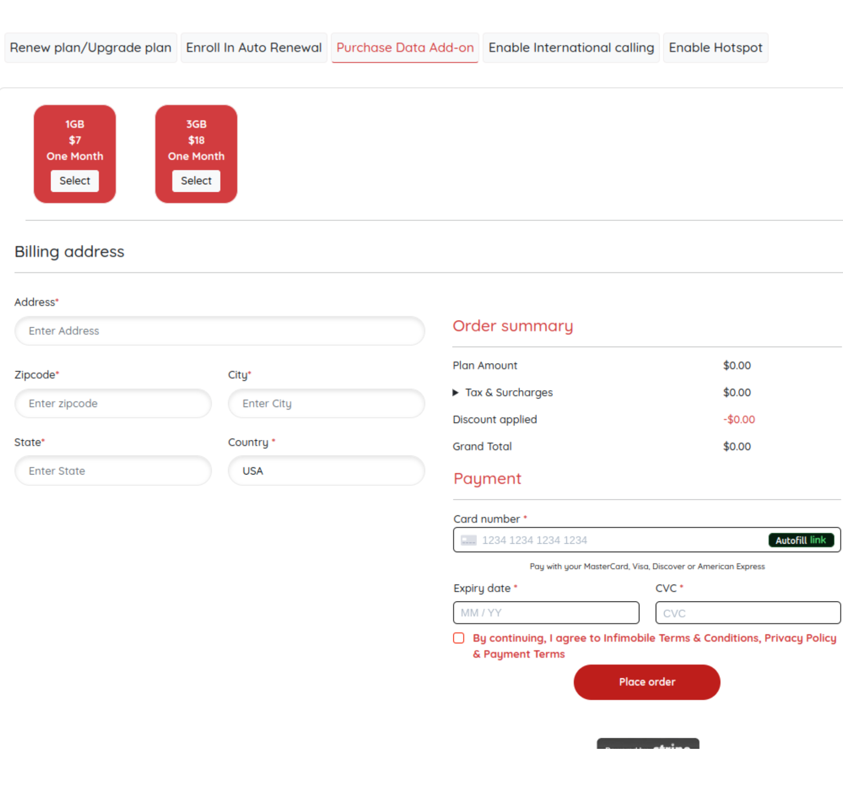Click the card icon in card number field

tap(468, 540)
